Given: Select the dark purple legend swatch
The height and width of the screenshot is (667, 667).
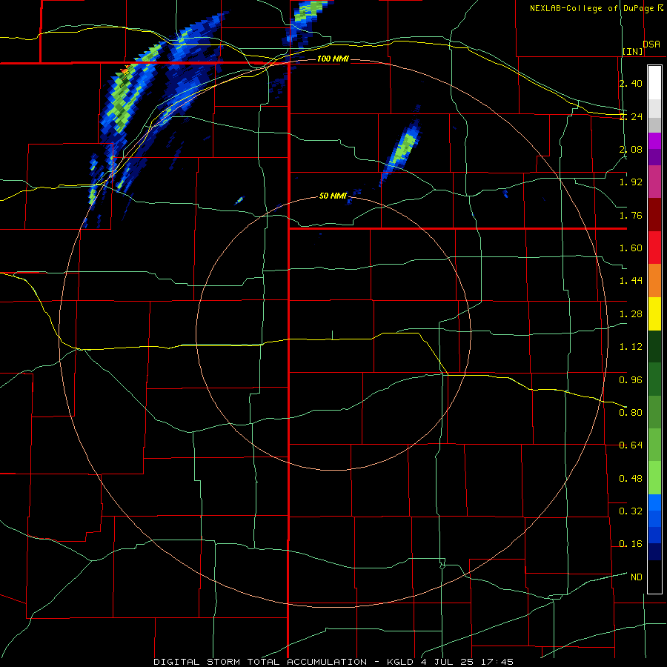Looking at the screenshot, I should (x=654, y=157).
